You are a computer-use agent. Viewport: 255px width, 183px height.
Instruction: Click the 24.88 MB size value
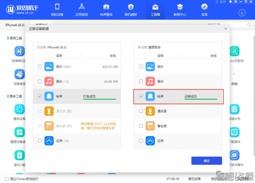111,82
